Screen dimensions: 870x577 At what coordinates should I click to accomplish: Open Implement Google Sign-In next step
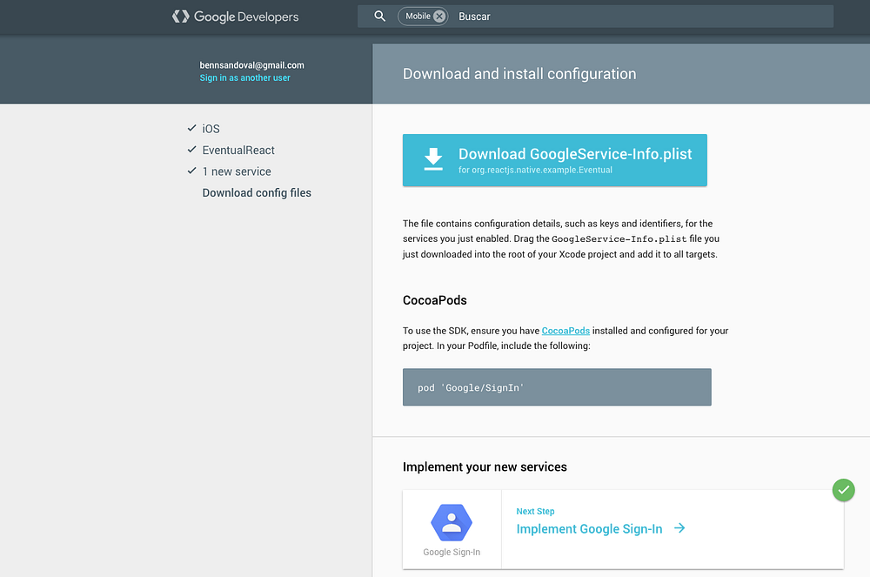(589, 529)
